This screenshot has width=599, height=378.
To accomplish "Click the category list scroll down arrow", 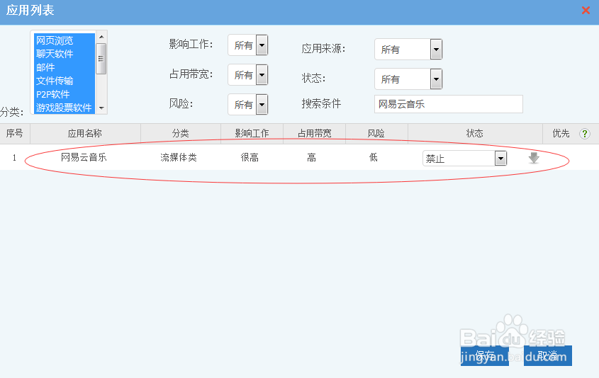I will (x=101, y=108).
